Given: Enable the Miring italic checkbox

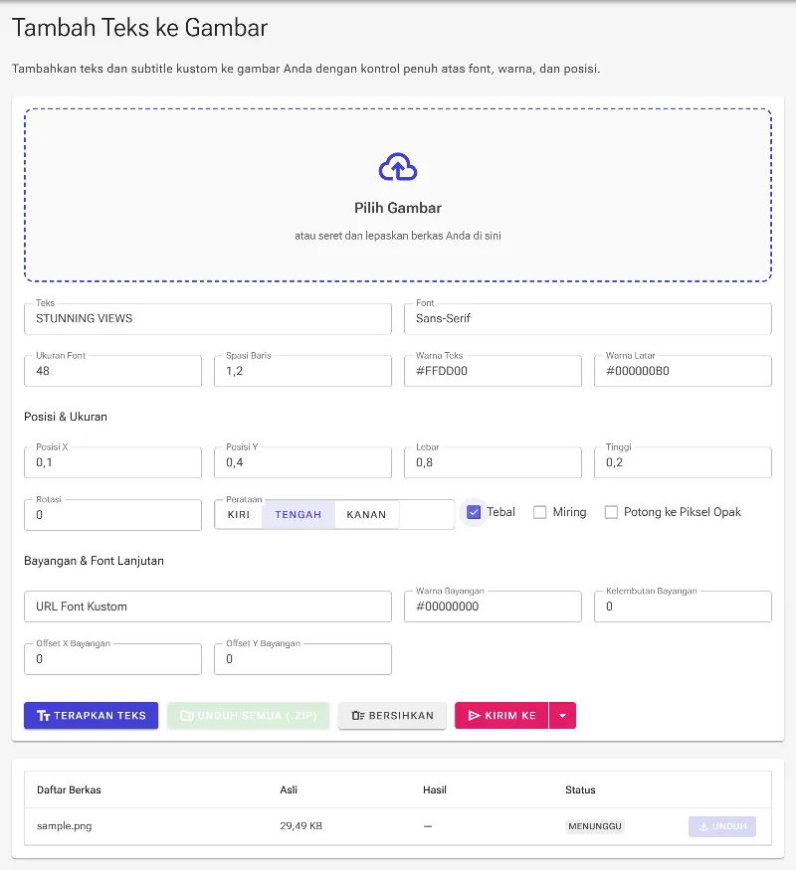Looking at the screenshot, I should tap(539, 512).
